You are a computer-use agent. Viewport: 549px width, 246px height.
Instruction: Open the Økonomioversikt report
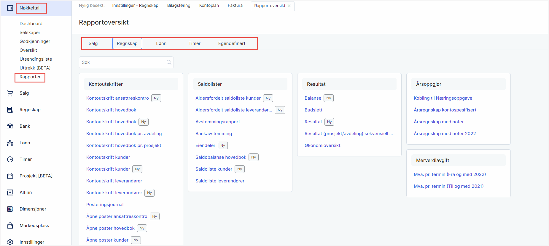point(322,145)
